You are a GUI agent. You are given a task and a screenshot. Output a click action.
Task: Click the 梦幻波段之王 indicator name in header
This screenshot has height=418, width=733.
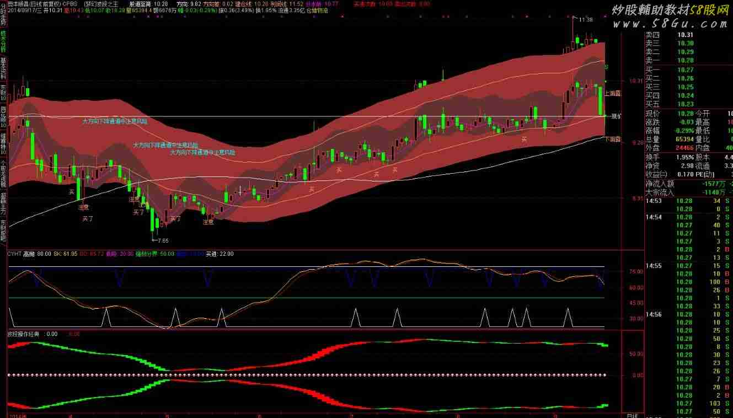(x=101, y=3)
